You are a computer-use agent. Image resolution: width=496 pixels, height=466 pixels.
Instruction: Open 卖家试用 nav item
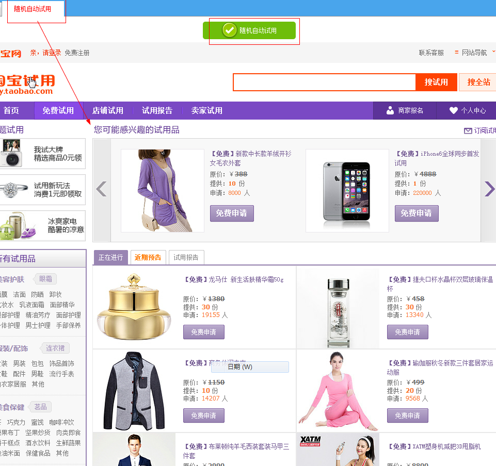(x=206, y=110)
